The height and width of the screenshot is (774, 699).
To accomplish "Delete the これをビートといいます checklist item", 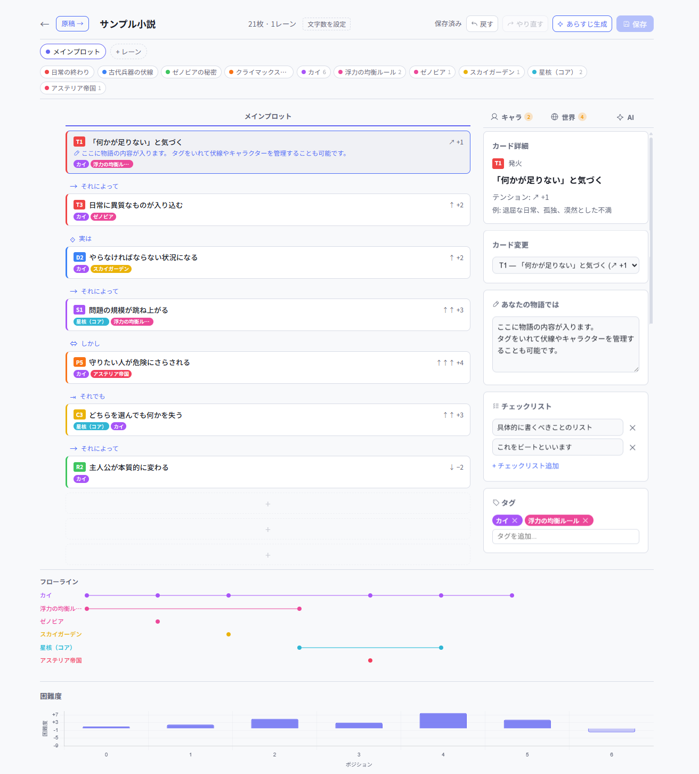I will 632,448.
